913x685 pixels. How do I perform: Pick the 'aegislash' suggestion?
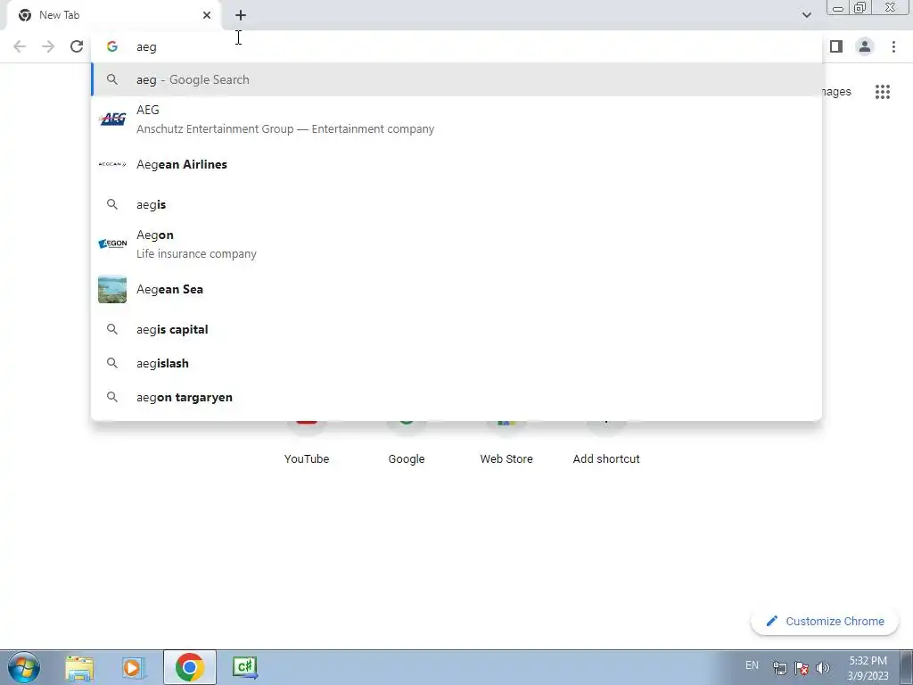point(456,363)
